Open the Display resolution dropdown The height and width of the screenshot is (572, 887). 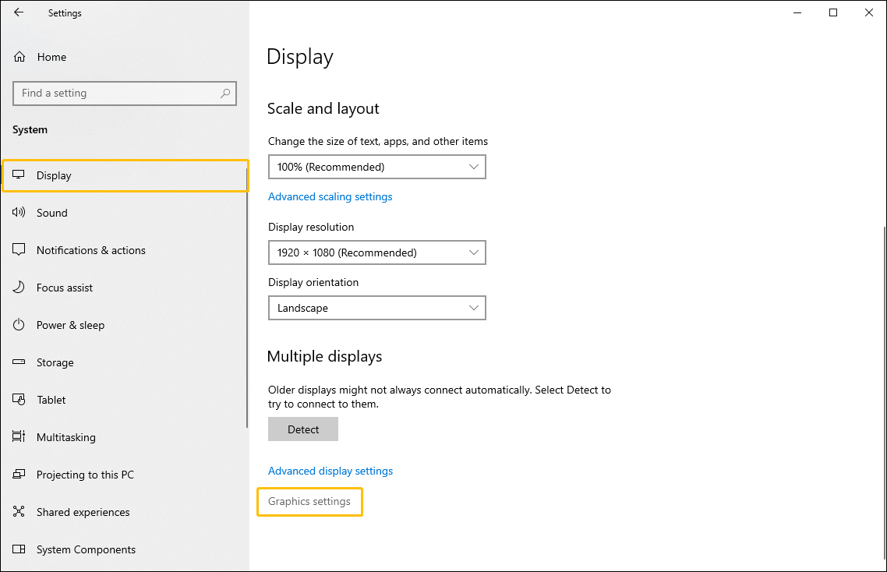pyautogui.click(x=376, y=252)
